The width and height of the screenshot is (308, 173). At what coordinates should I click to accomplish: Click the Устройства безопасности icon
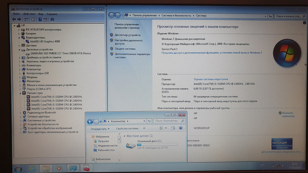(x=25, y=124)
